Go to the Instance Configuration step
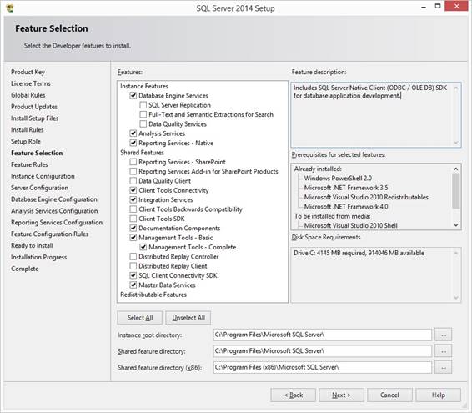 click(43, 176)
